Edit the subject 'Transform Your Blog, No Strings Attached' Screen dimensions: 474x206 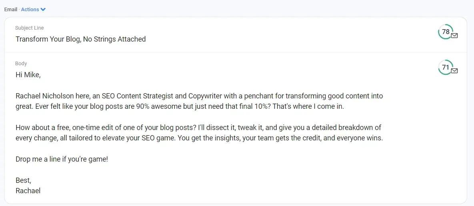pos(80,39)
